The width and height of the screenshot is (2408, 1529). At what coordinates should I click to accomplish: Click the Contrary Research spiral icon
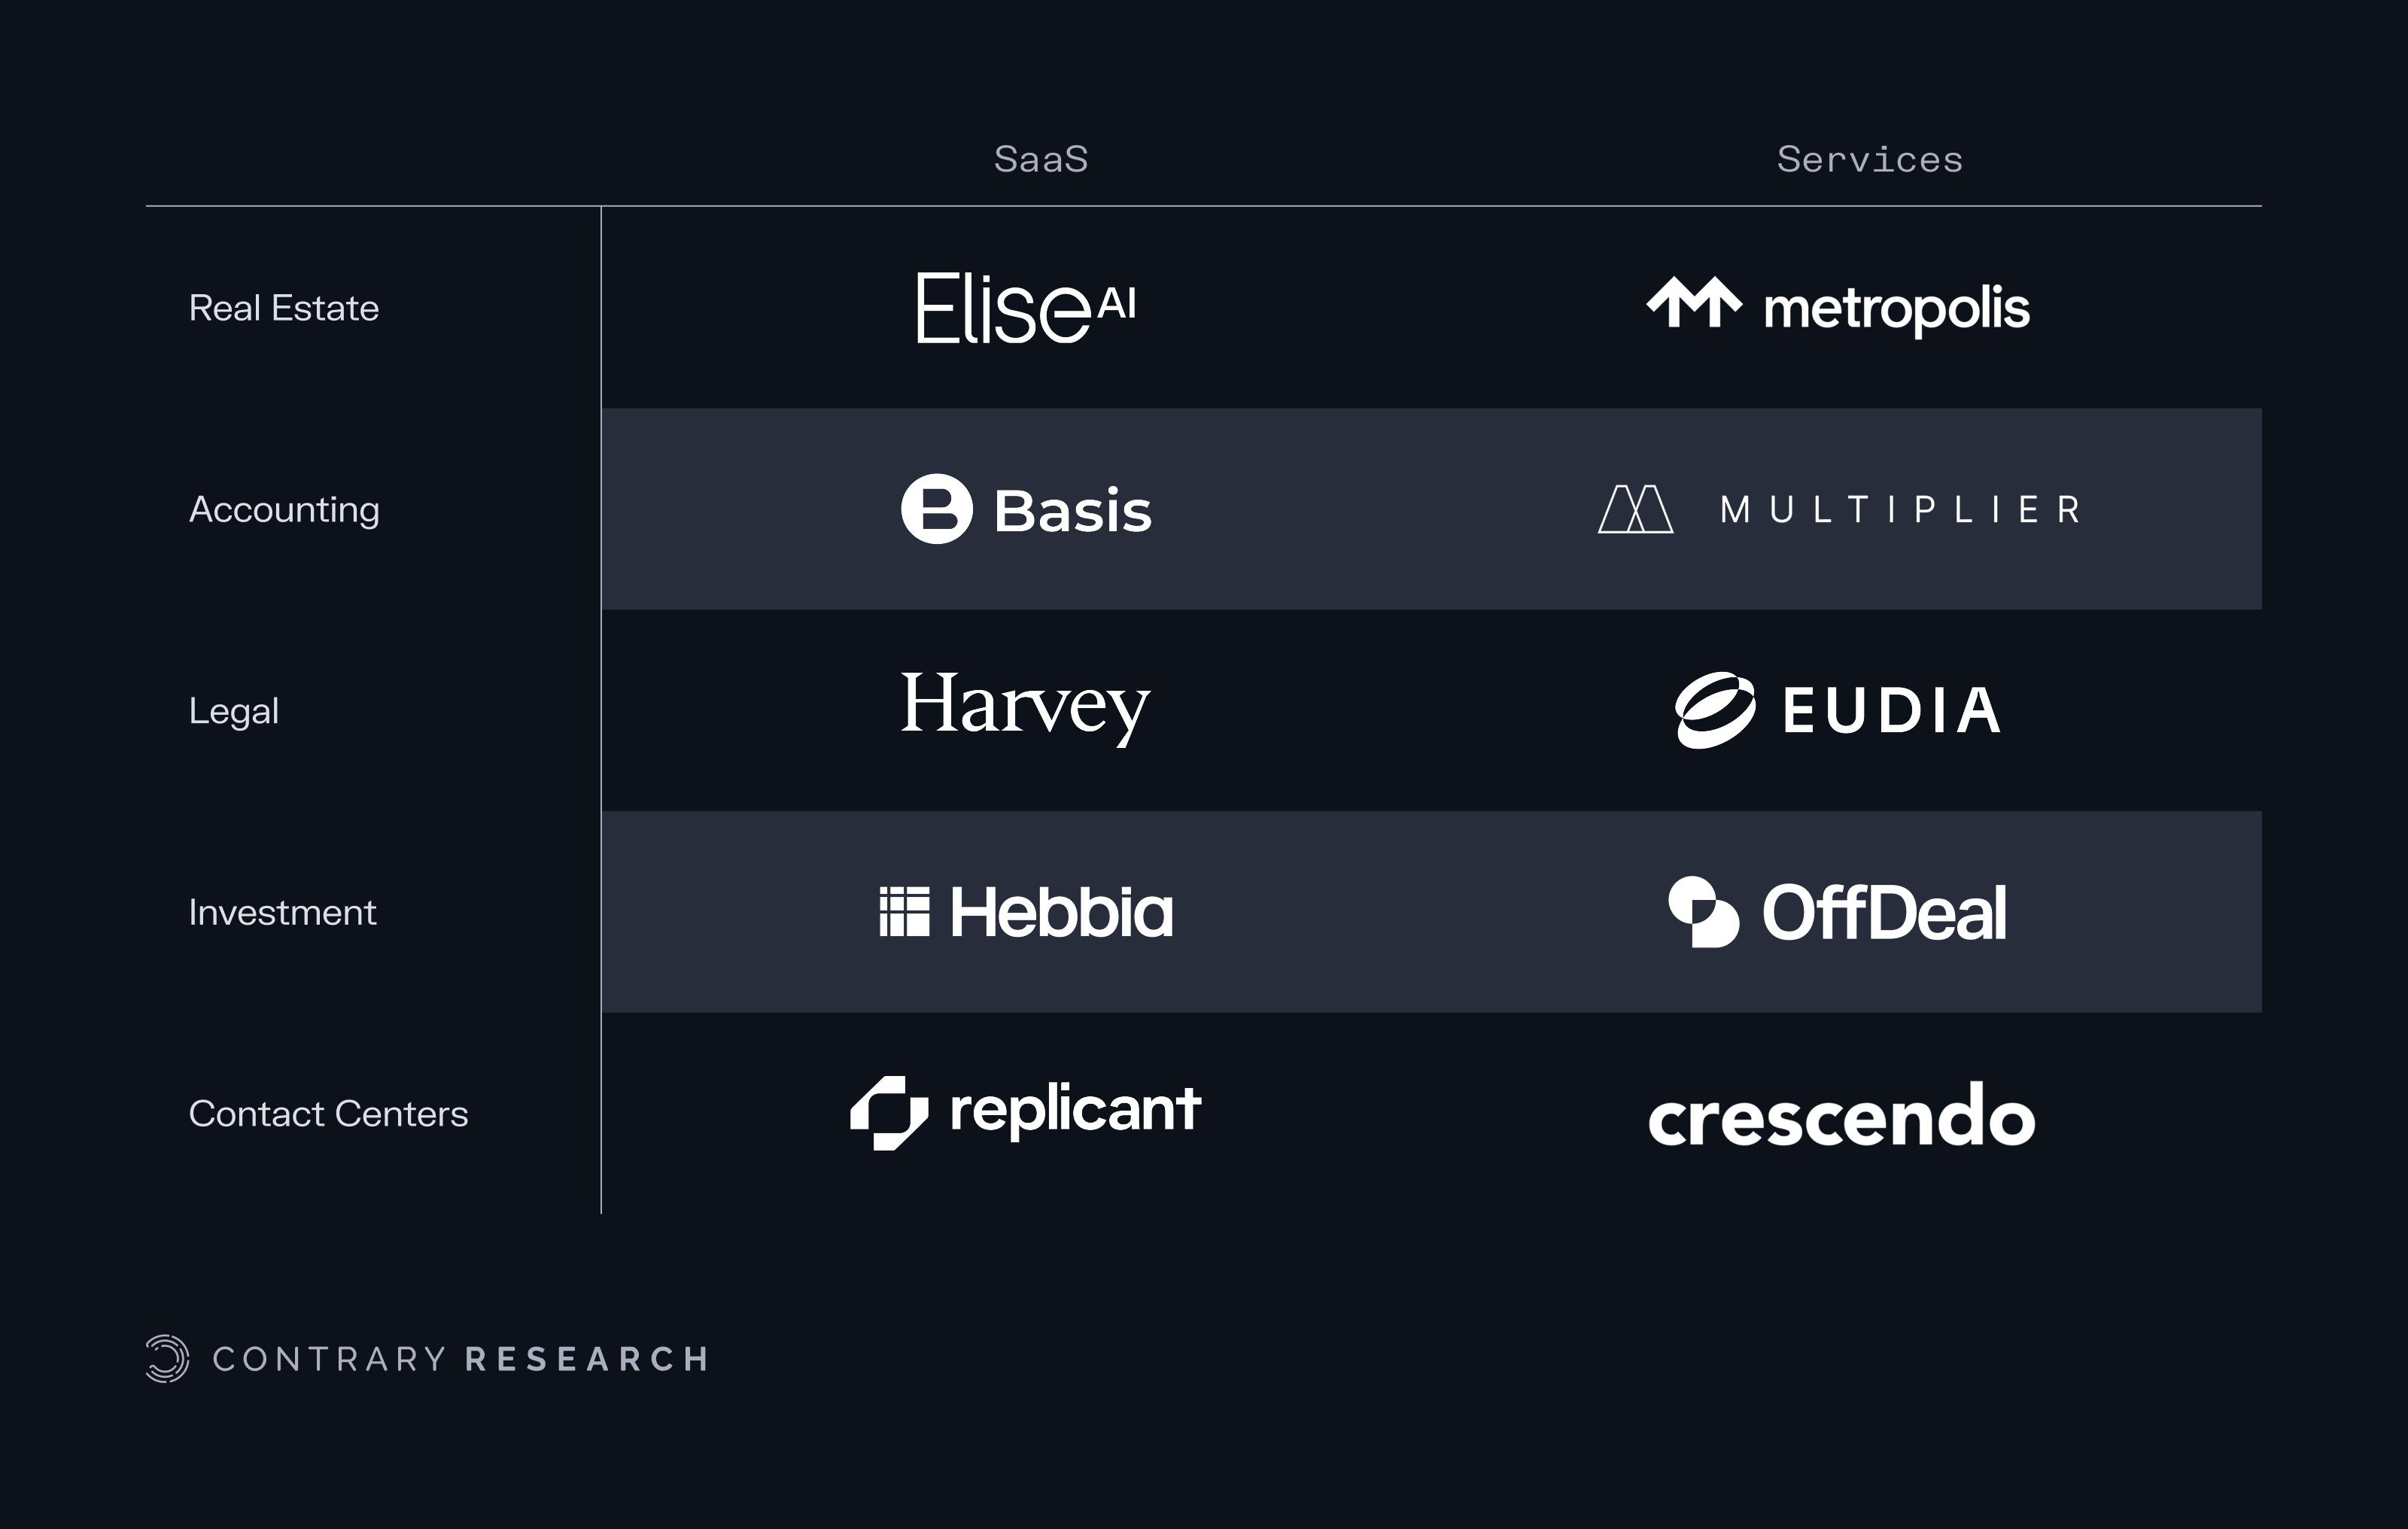point(167,1359)
